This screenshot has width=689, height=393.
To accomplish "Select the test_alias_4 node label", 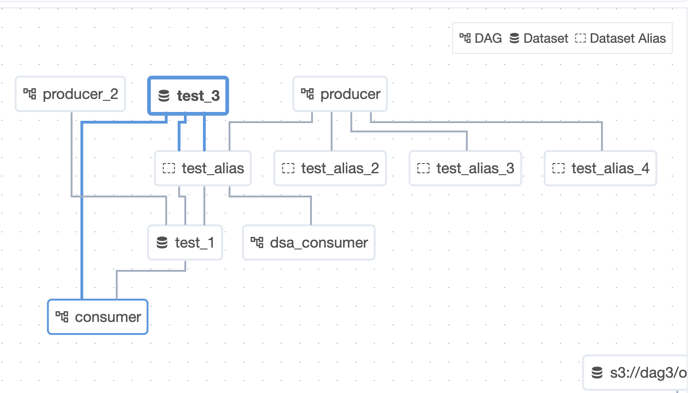I will pyautogui.click(x=610, y=168).
